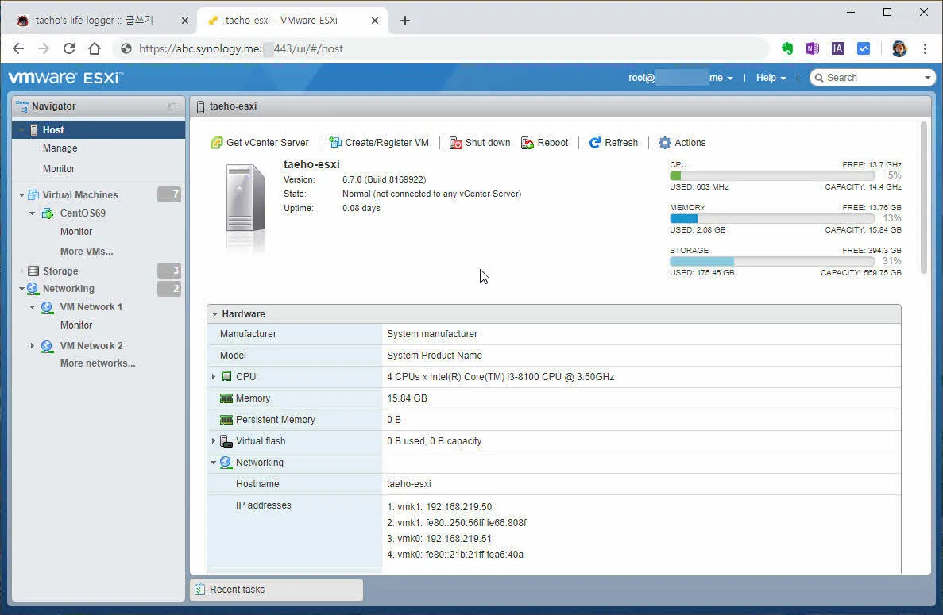The height and width of the screenshot is (615, 943).
Task: Click the Actions gear icon
Action: [x=665, y=143]
